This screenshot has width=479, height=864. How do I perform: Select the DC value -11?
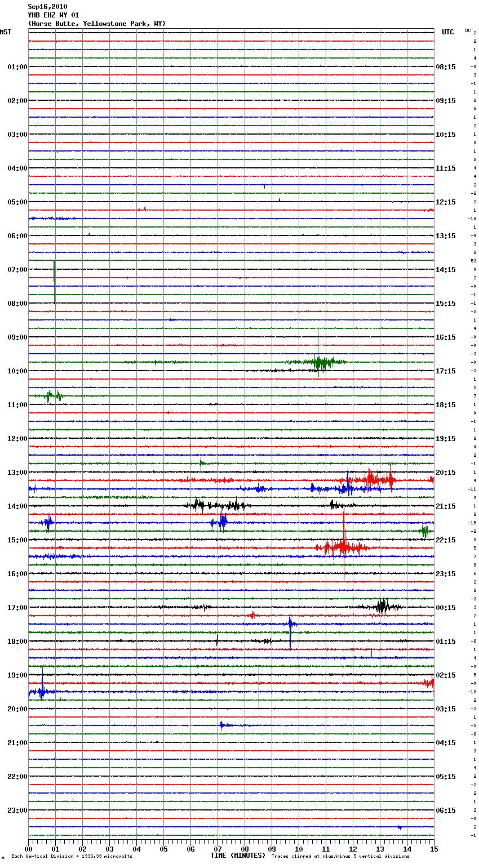tap(473, 489)
